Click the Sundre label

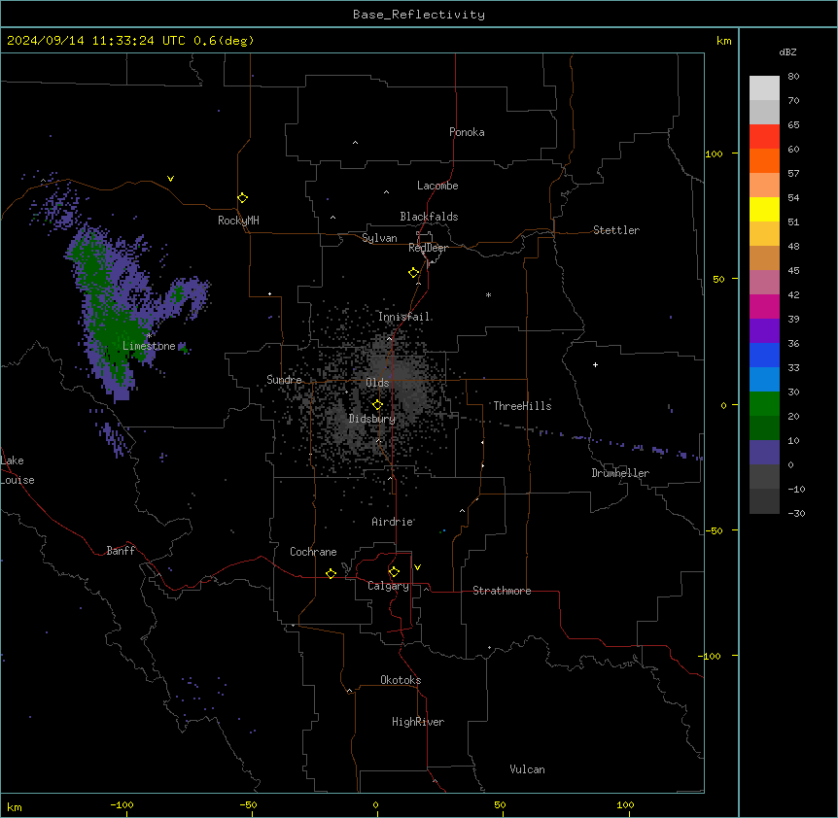tap(284, 380)
